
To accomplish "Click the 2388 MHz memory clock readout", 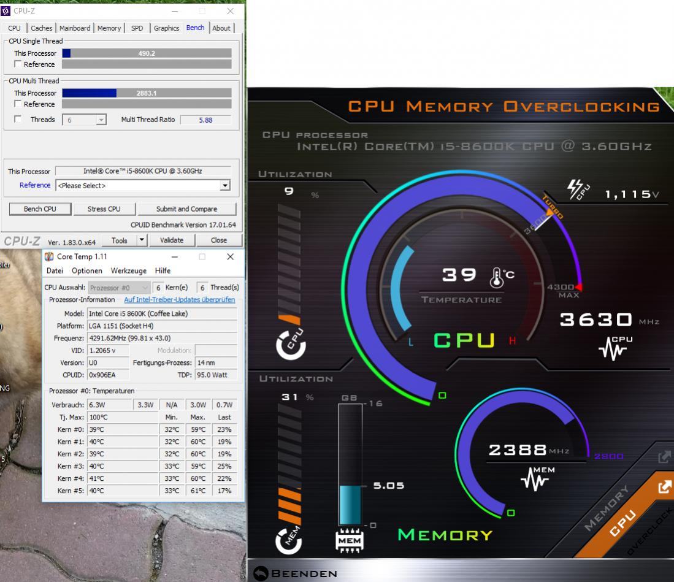I will point(518,450).
